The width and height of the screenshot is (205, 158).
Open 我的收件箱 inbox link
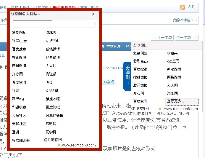click(181, 20)
